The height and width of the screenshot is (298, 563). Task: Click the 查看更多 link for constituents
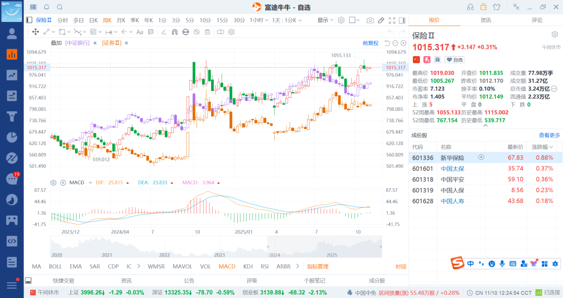[x=549, y=135]
